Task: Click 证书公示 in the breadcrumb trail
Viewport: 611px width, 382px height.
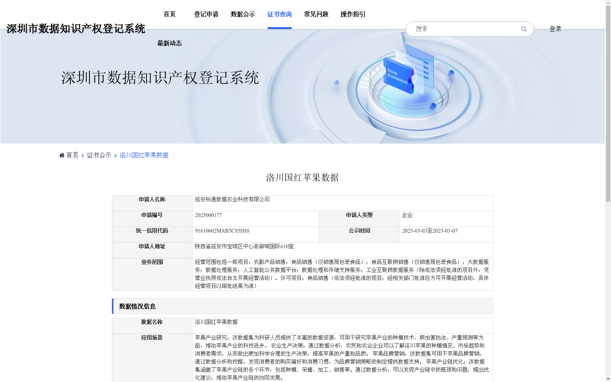Action: click(98, 155)
